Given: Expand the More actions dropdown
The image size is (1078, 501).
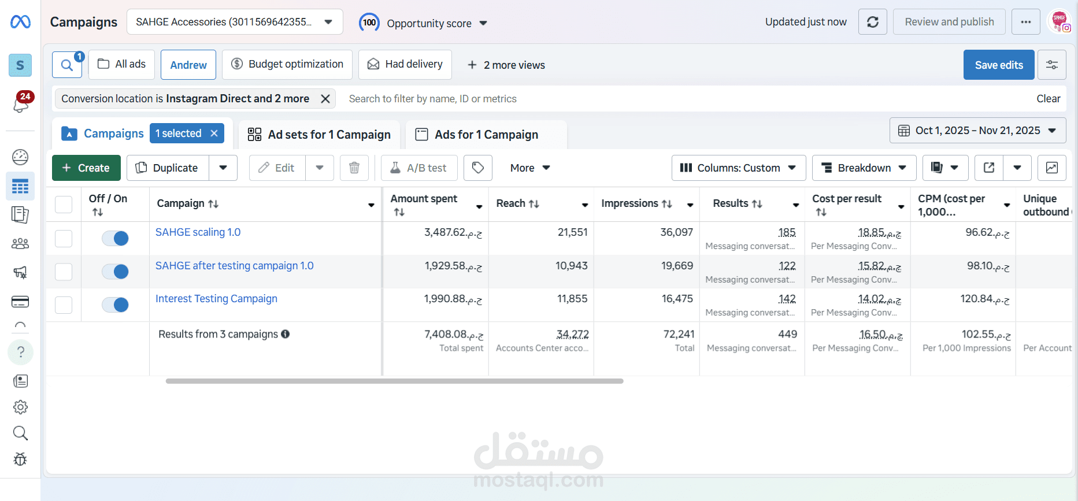Looking at the screenshot, I should (x=530, y=168).
